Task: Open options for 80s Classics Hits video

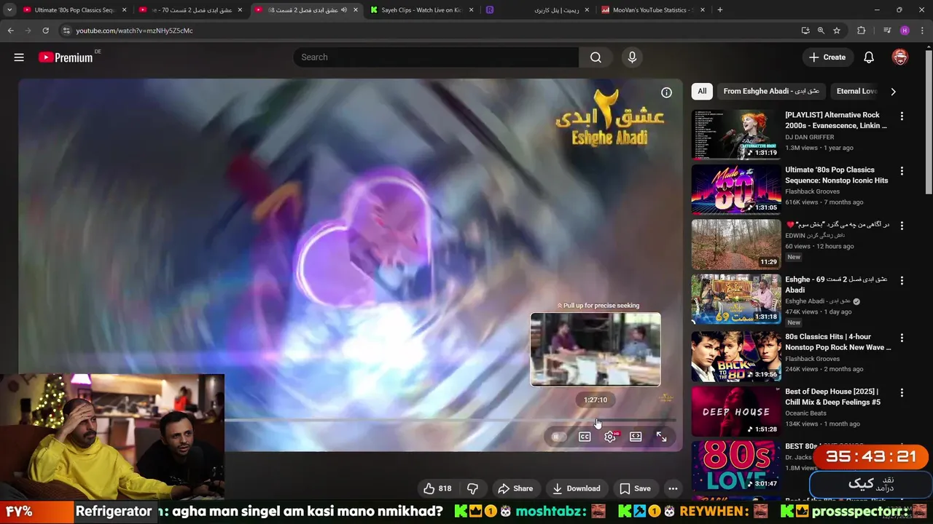Action: (902, 338)
